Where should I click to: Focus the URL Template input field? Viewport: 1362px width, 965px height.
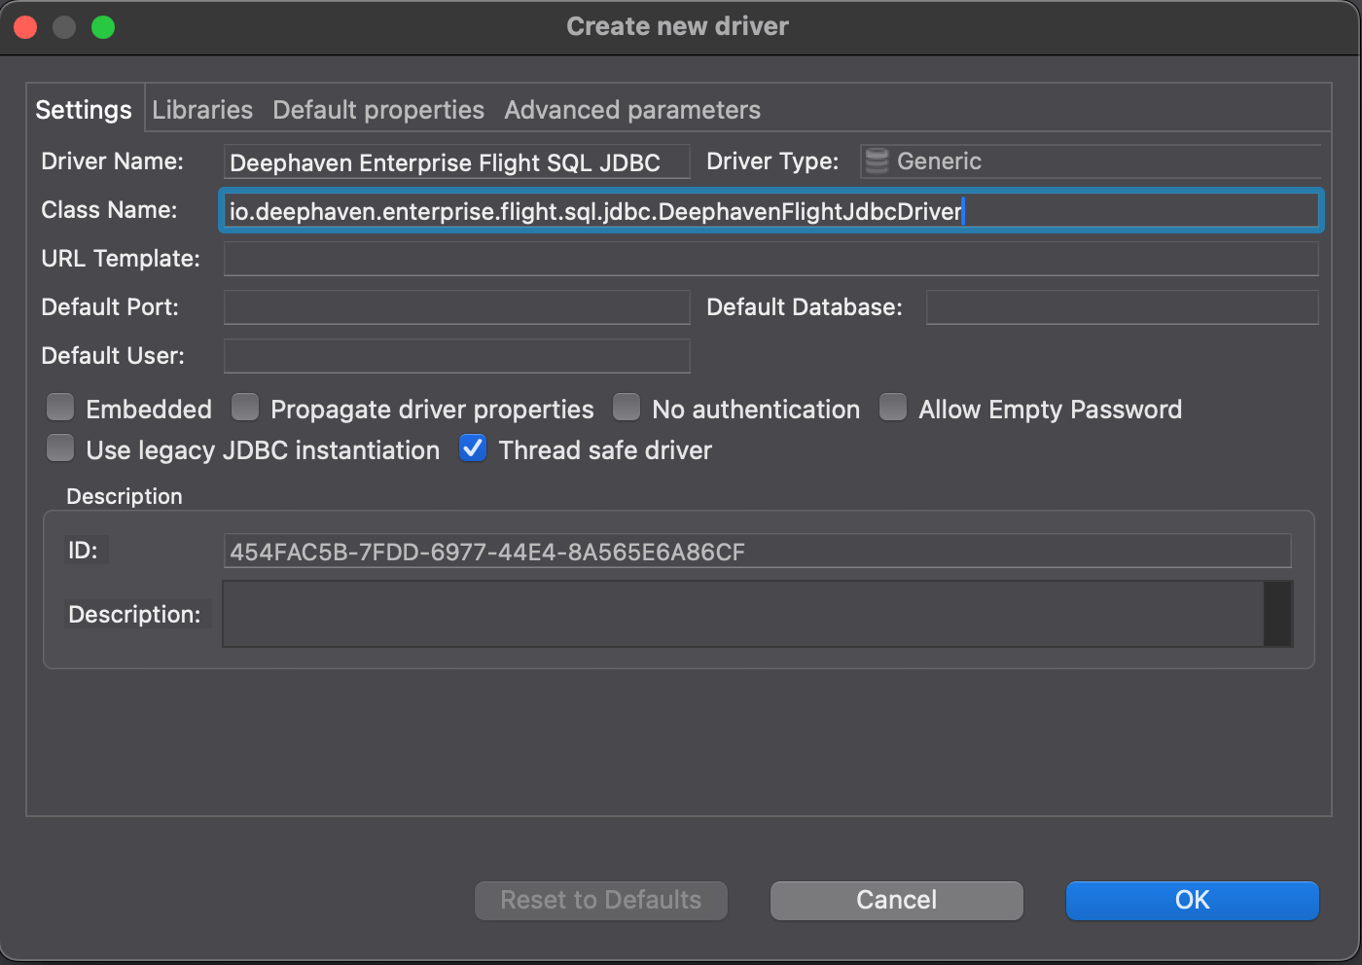tap(771, 259)
